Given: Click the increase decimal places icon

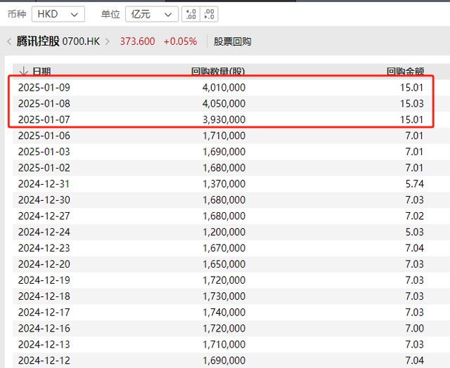Looking at the screenshot, I should pos(191,14).
